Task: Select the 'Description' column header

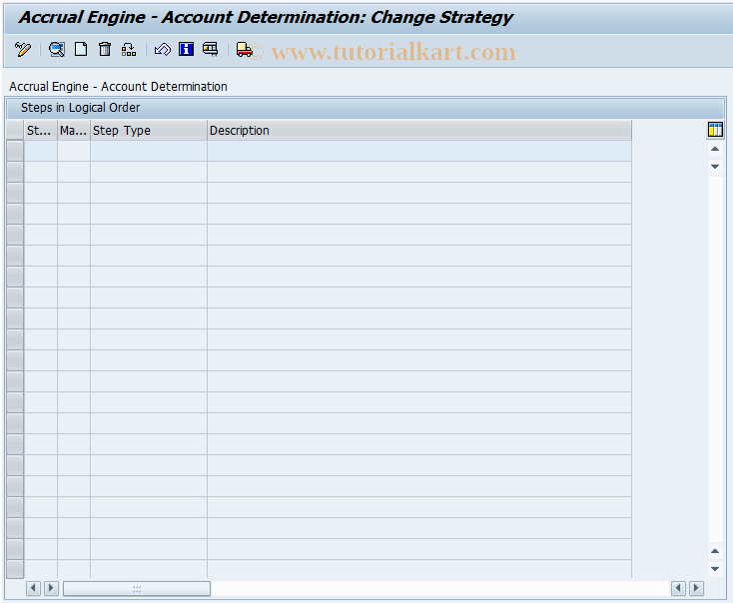Action: tap(418, 131)
